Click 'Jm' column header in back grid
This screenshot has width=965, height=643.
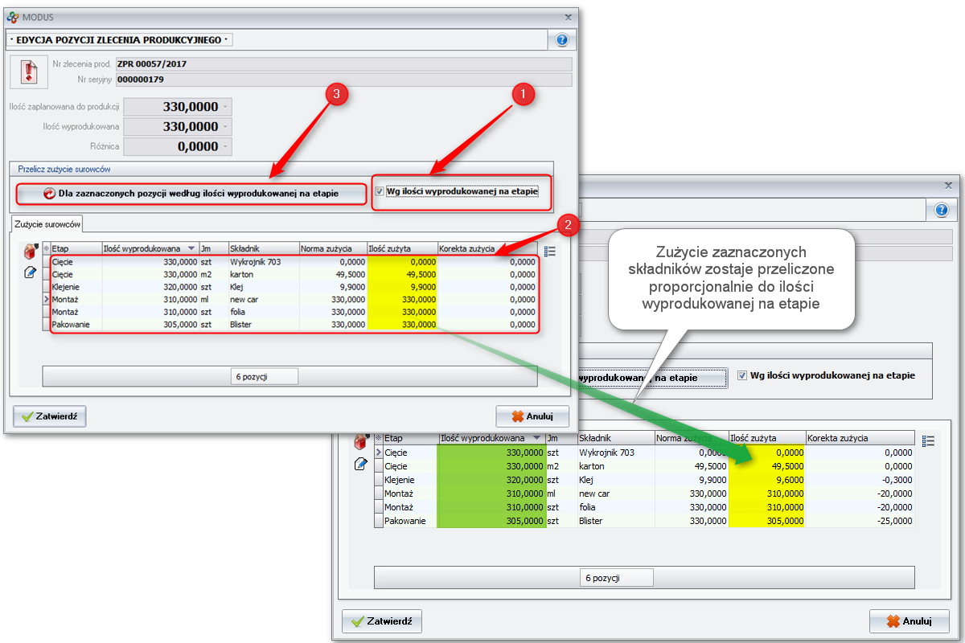click(x=561, y=438)
